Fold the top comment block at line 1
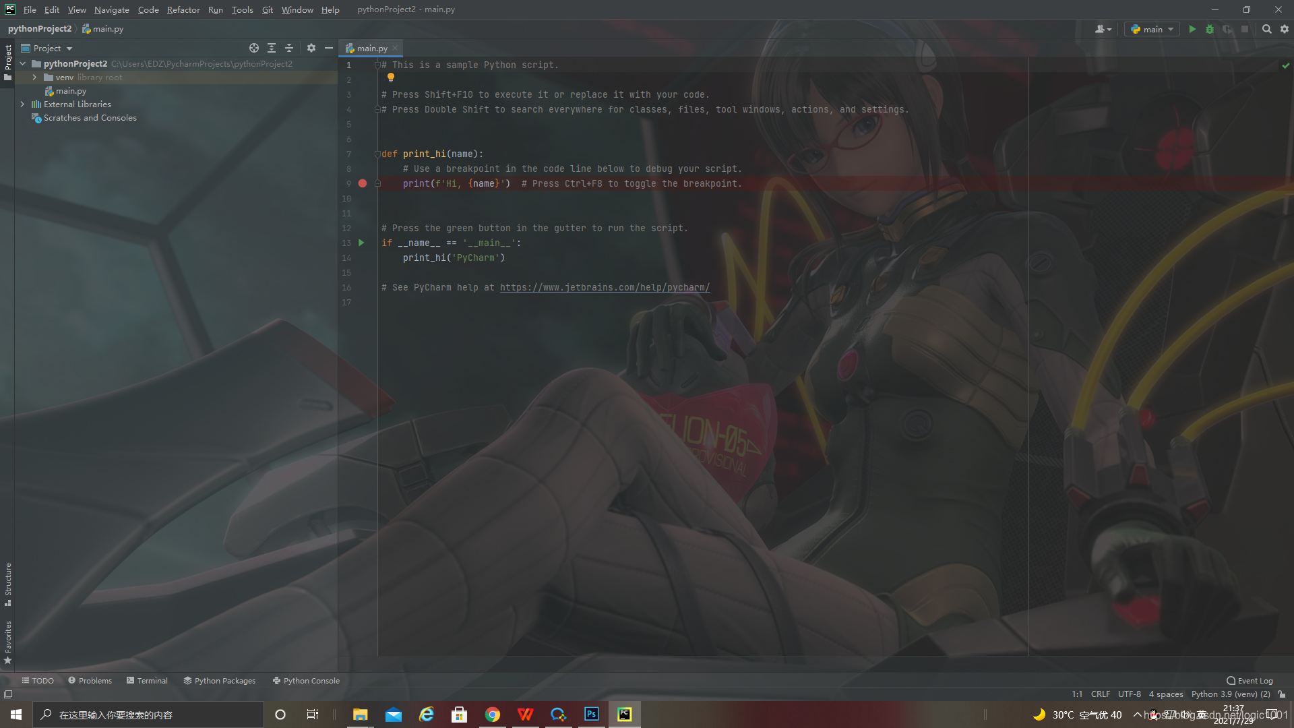 (377, 65)
